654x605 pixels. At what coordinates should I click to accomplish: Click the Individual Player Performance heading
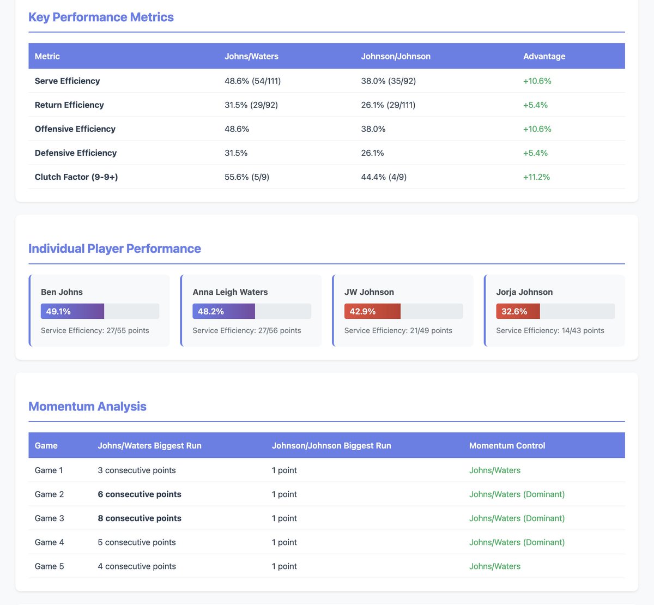coord(114,249)
